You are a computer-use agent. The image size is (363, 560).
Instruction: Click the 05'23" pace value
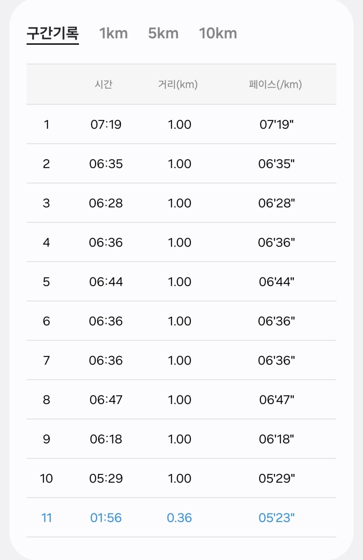point(277,518)
